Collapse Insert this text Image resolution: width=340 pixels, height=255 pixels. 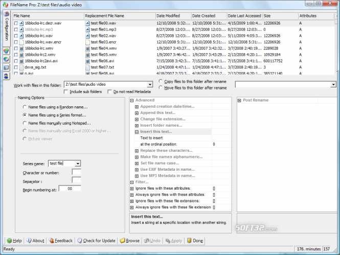[x=137, y=132]
